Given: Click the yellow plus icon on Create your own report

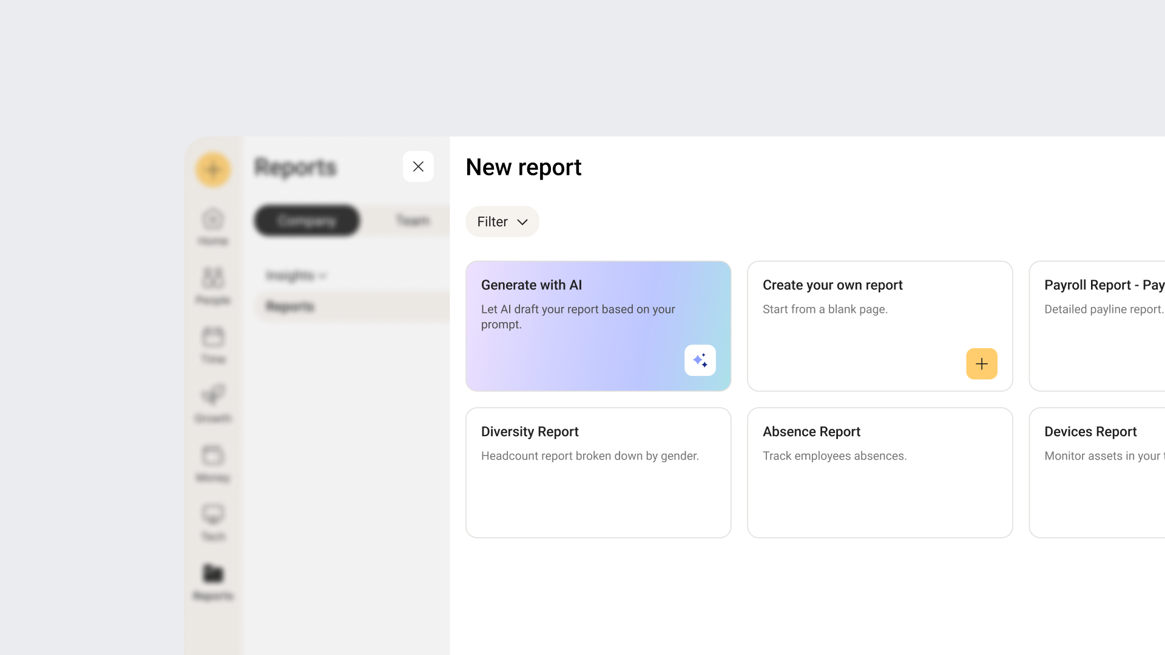Looking at the screenshot, I should (x=981, y=364).
